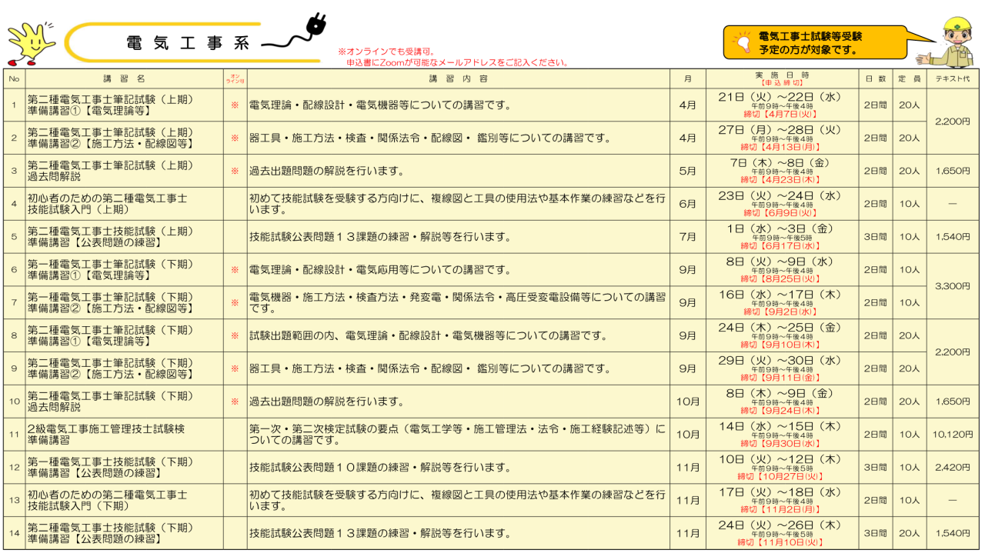Select the 実施日時 column header
The width and height of the screenshot is (985, 560).
point(781,78)
